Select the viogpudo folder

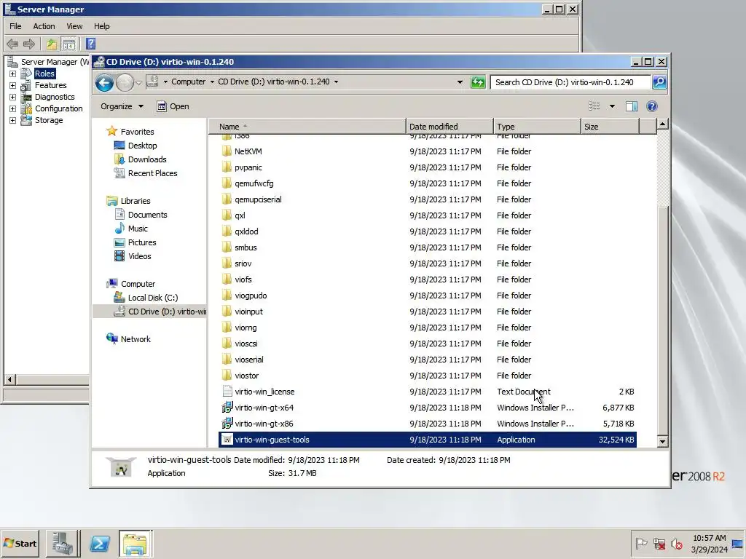pyautogui.click(x=251, y=296)
